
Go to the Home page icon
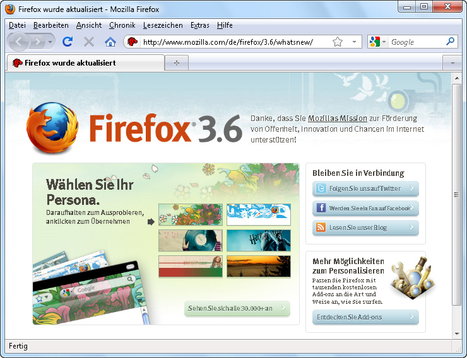coord(110,42)
